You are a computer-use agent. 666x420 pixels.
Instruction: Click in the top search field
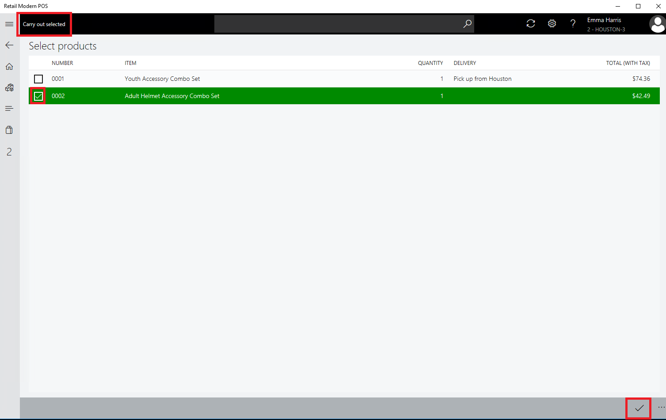[x=336, y=24]
